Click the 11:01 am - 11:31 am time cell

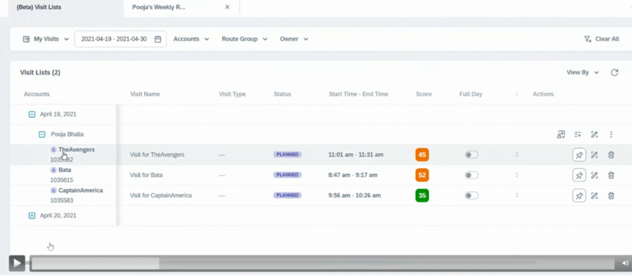[x=356, y=154]
